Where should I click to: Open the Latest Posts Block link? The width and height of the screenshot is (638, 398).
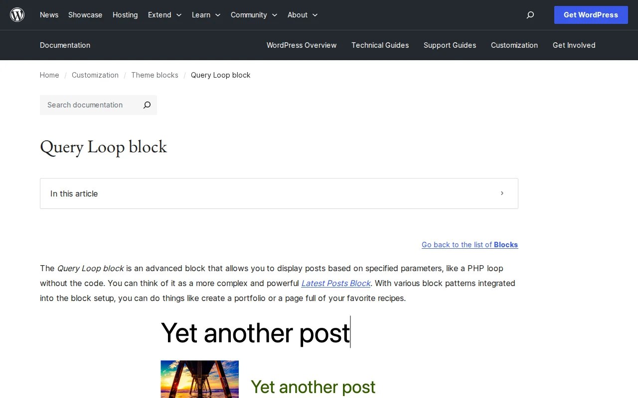[335, 283]
